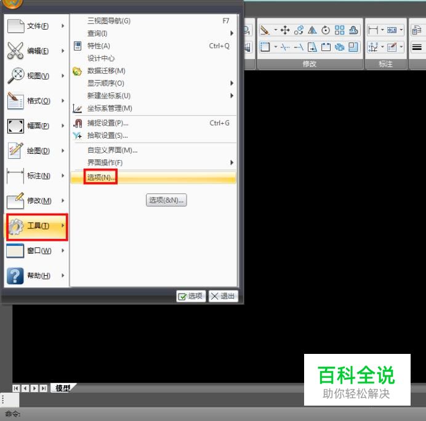This screenshot has height=421, width=426.
Task: Open dropdown arrow beside the Delete tool
Action: [276, 30]
